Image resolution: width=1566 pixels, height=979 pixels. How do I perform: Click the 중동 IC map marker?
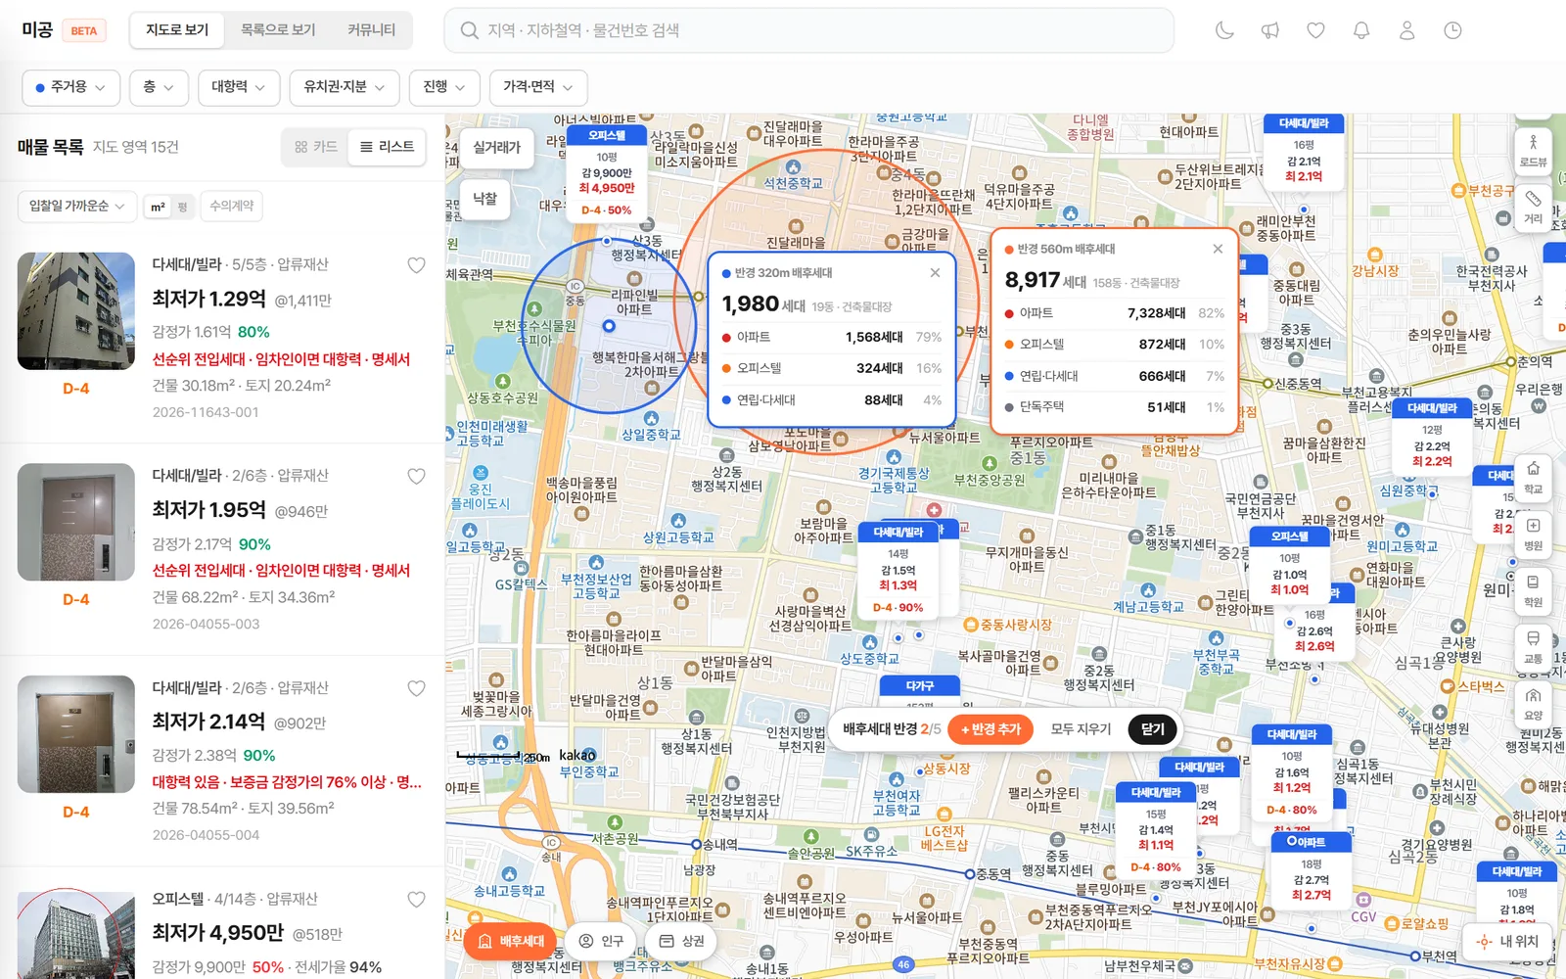point(575,286)
